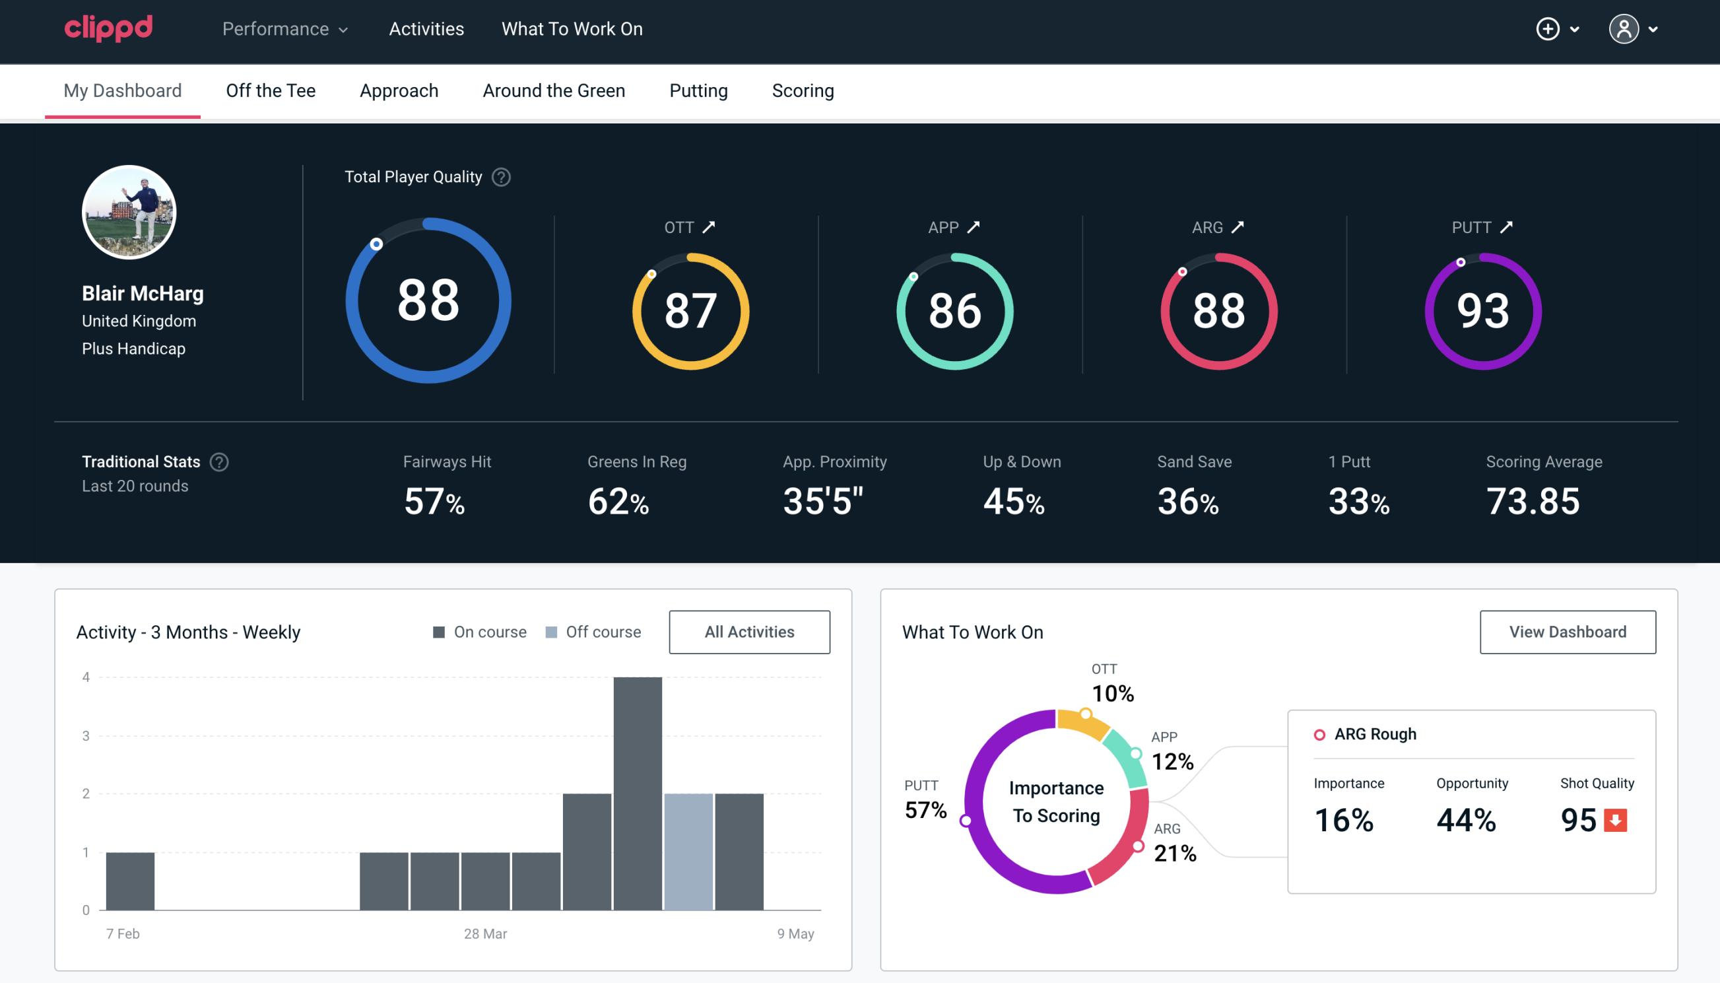Switch to the Scoring tab
This screenshot has height=983, width=1720.
(802, 90)
